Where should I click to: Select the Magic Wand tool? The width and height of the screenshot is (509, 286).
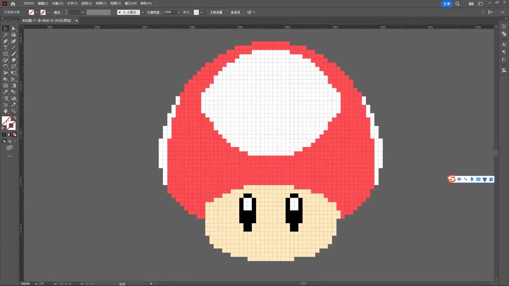coord(6,35)
